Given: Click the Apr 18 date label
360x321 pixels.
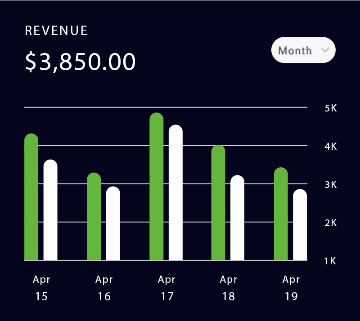Looking at the screenshot, I should point(229,288).
